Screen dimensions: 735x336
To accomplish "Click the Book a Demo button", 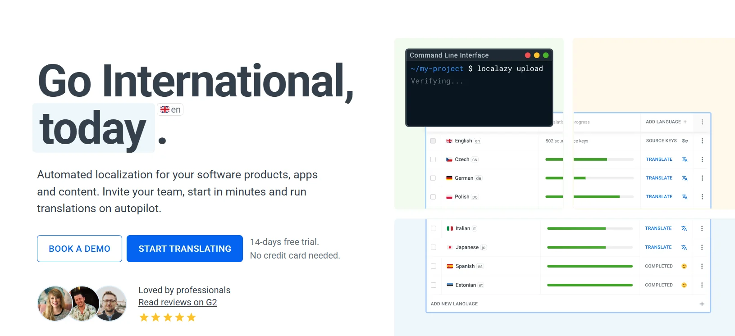I will coord(79,249).
